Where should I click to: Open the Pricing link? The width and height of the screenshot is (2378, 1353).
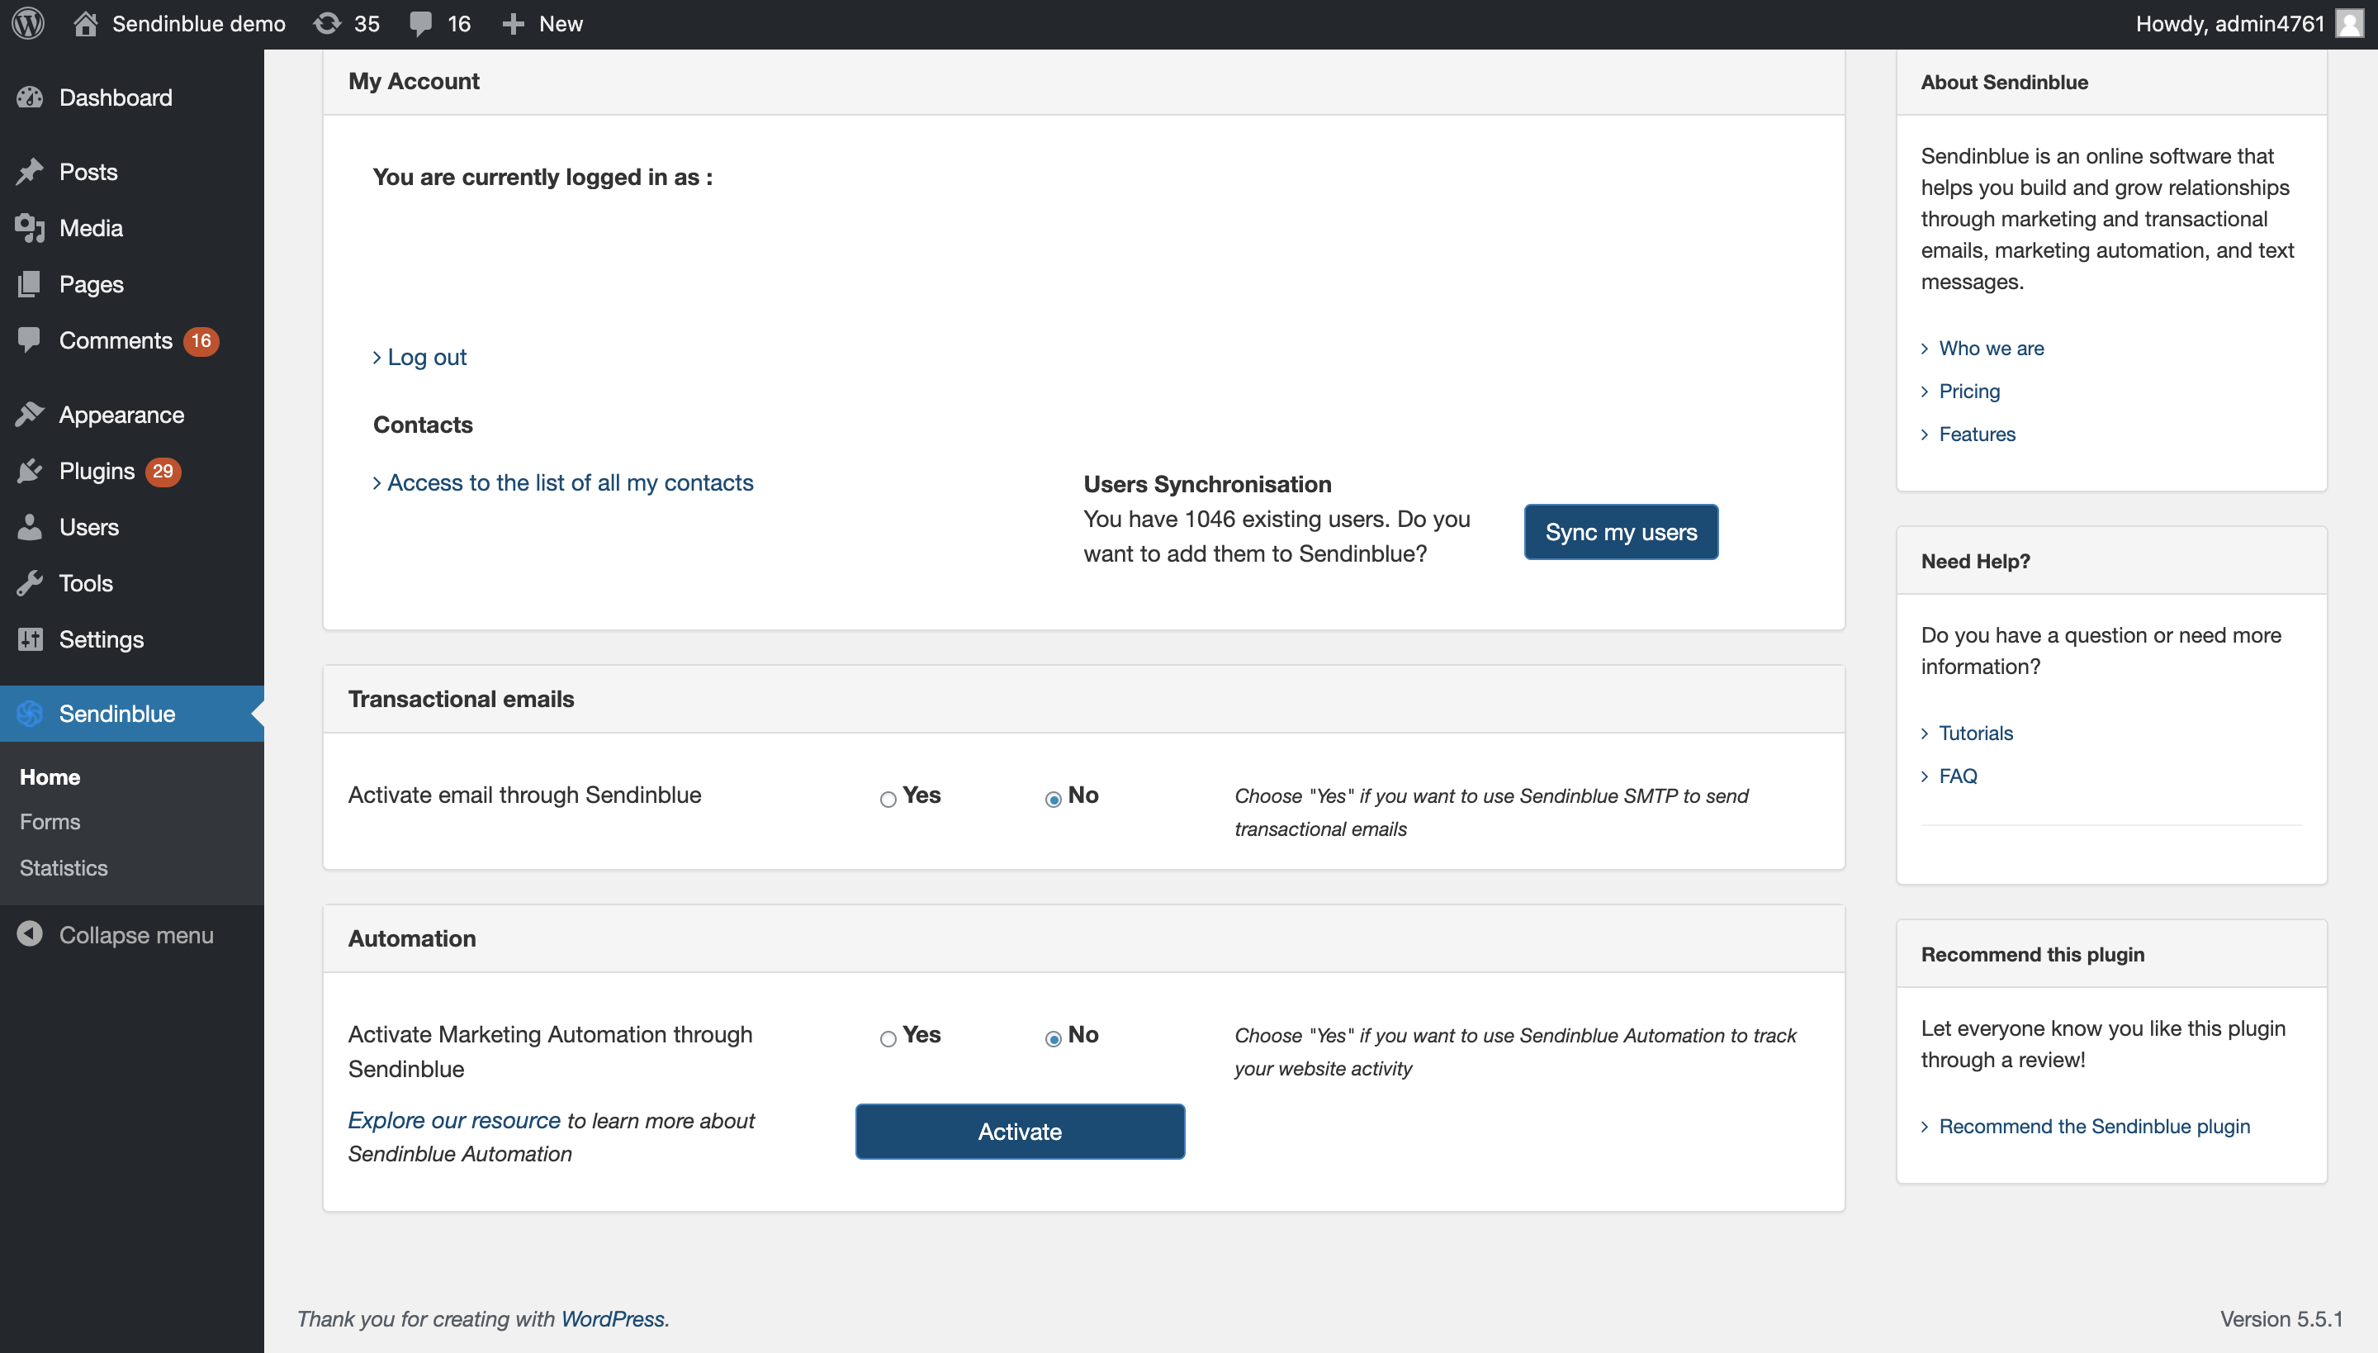[x=1968, y=392]
